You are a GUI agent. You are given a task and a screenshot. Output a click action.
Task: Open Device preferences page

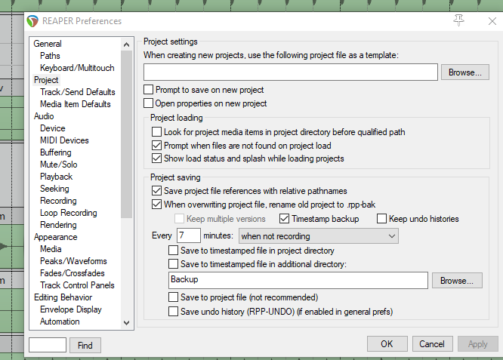tap(53, 128)
